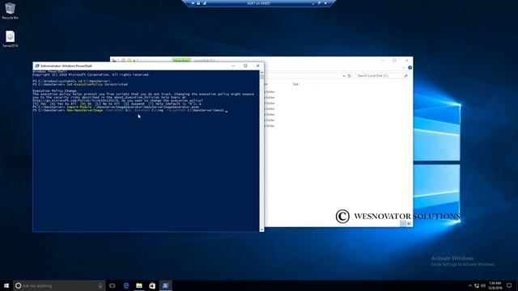Launch Microsoft Edge from the taskbar
This screenshot has height=291, width=518.
point(126,285)
